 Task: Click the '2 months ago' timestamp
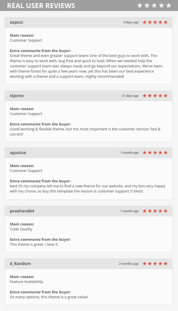pos(129,264)
